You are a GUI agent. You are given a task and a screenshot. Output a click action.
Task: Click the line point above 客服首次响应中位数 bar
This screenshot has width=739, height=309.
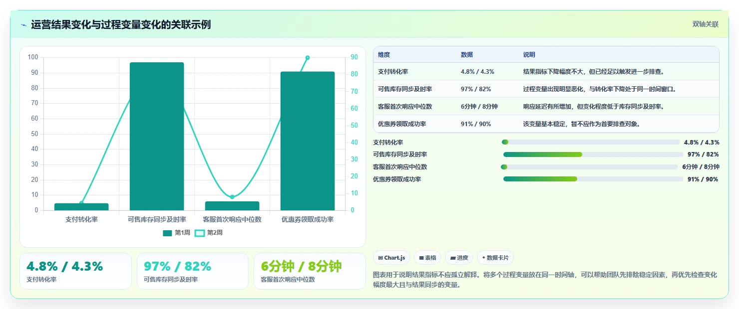tap(232, 197)
